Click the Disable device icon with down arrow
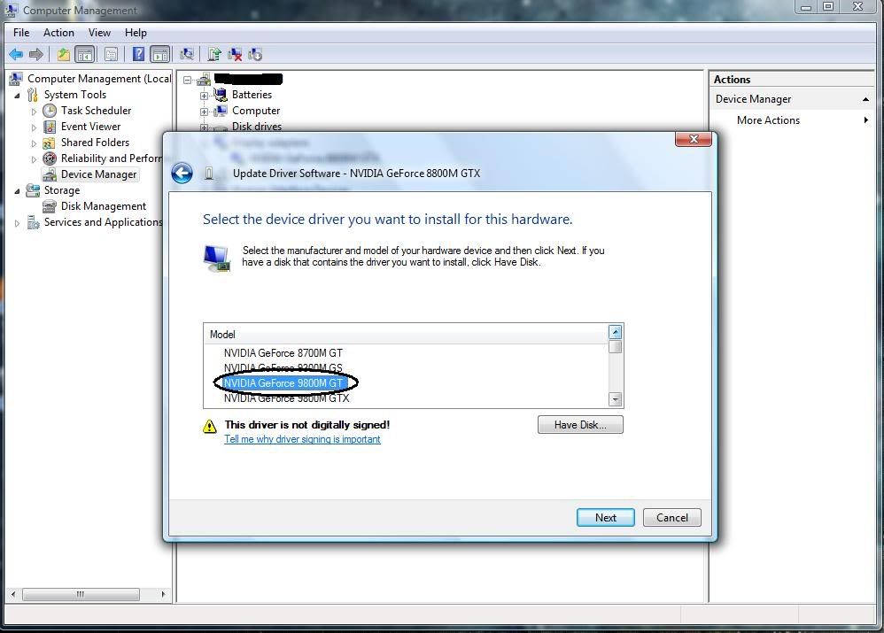Screen dimensions: 884x633 [x=255, y=55]
